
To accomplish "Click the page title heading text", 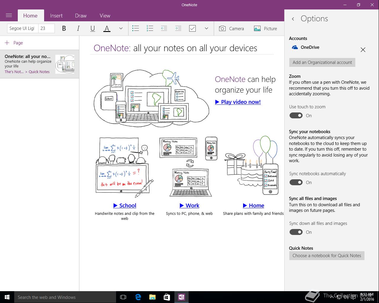I will coord(175,48).
